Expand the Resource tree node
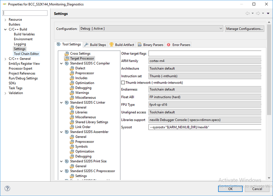Screen dimensions: 273x196 [5, 20]
